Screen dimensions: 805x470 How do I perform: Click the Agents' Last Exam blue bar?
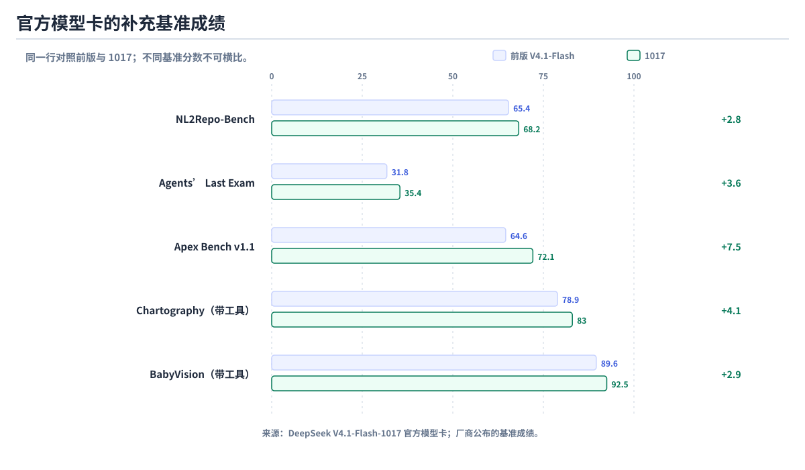click(329, 171)
